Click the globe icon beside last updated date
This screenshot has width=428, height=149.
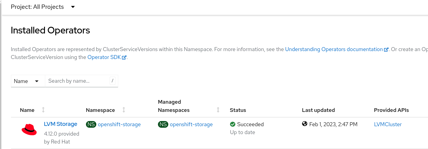pyautogui.click(x=305, y=124)
